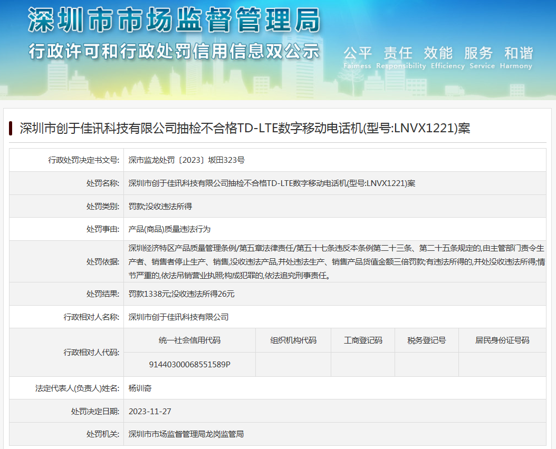Viewport: 556px width, 449px height.
Task: Click the 和谐 Harmony slogan text
Action: click(516, 58)
